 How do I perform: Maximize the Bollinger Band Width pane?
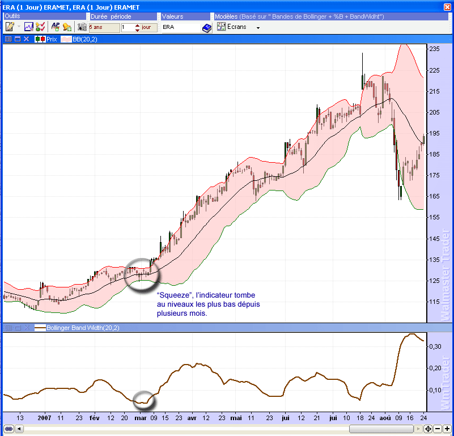tap(18, 328)
